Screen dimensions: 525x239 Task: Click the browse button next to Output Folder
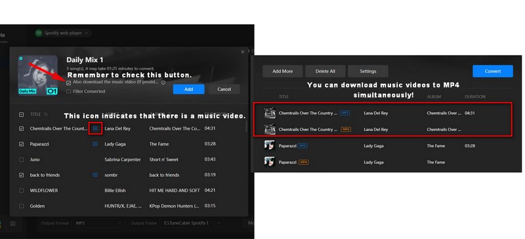coord(219,223)
